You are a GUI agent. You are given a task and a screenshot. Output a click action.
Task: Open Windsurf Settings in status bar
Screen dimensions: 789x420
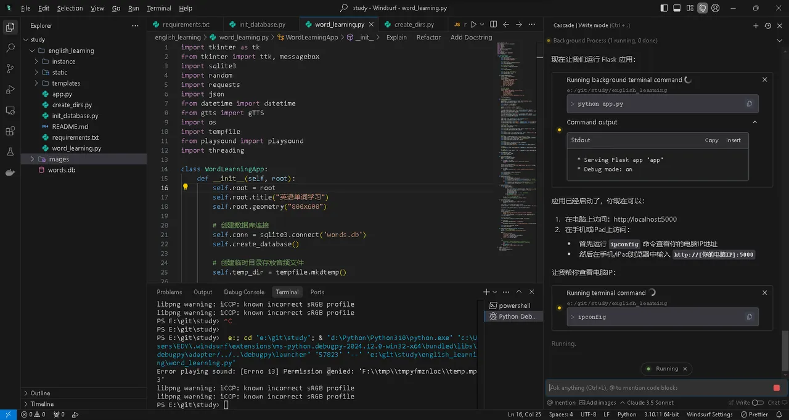(x=709, y=414)
